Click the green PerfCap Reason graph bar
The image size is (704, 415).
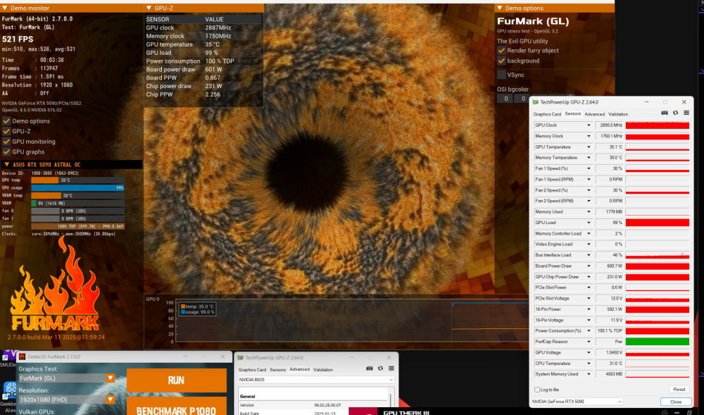658,342
